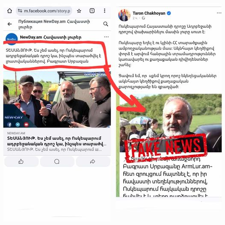Image resolution: width=225 pixels, height=225 pixels.
Task: View Taron Chakhoyan profile avatar
Action: pyautogui.click(x=124, y=15)
